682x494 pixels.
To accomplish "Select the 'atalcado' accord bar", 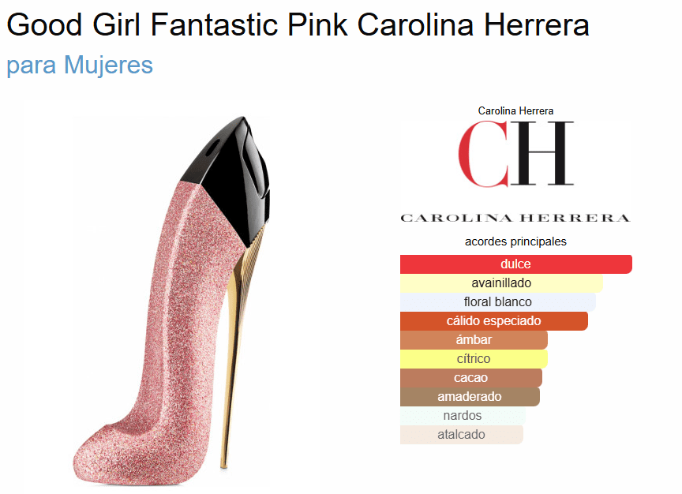I will click(x=462, y=435).
